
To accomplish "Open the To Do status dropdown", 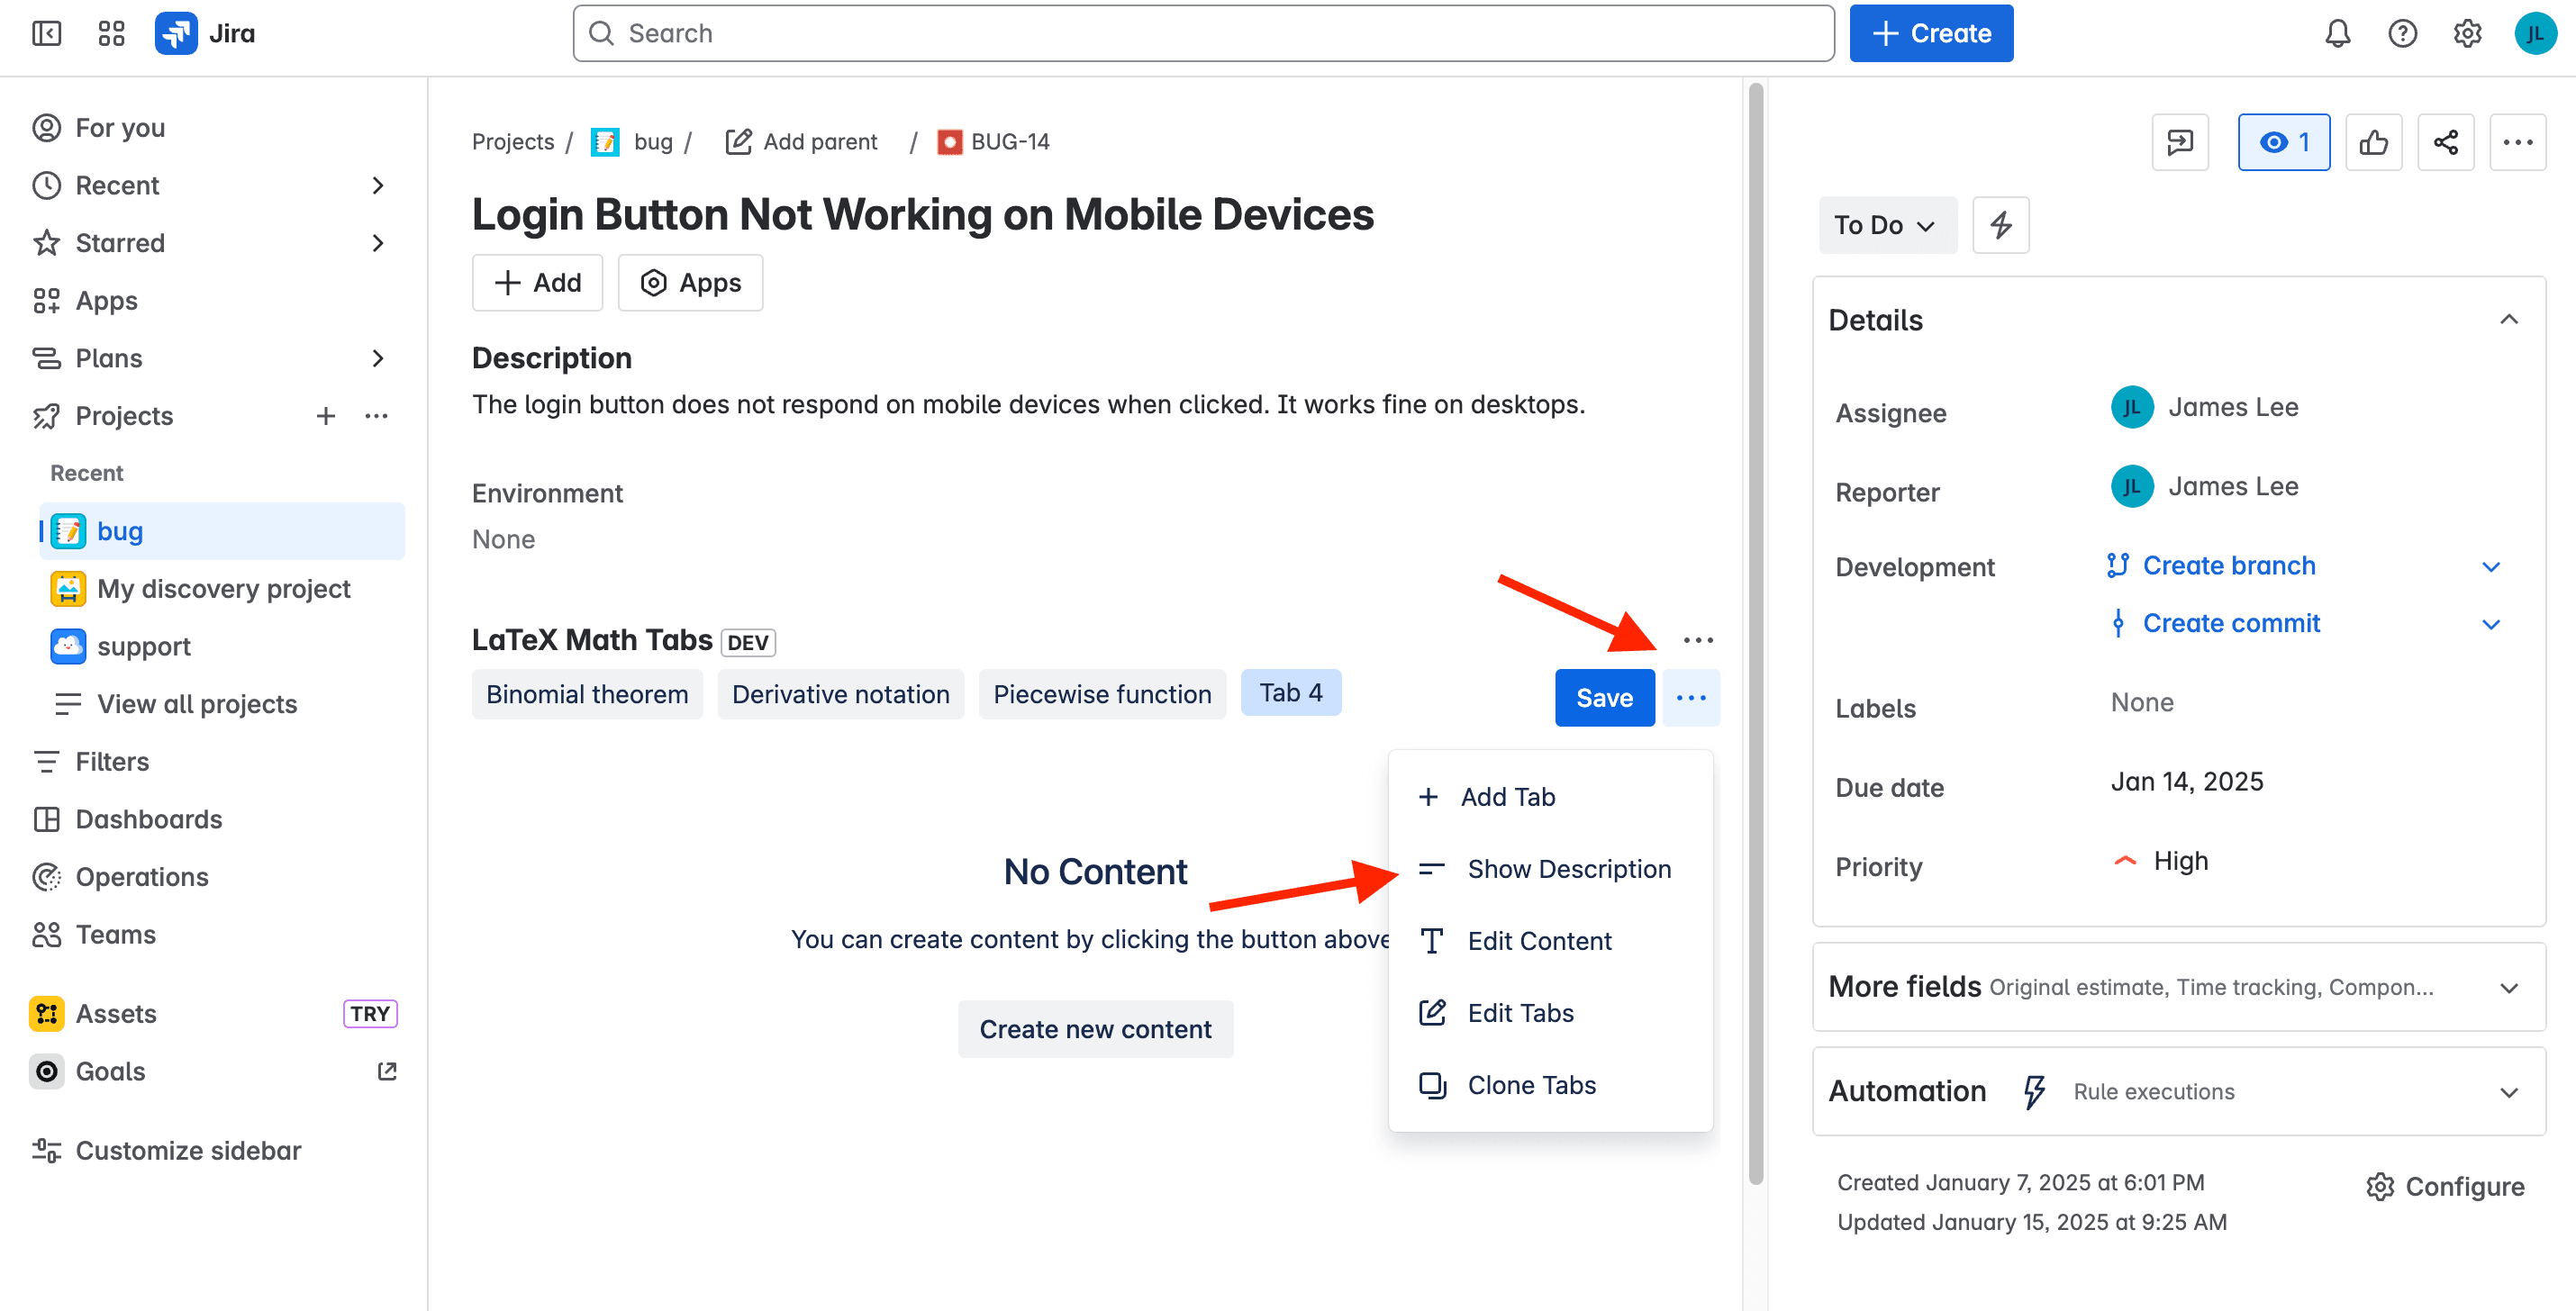I will click(x=1887, y=225).
